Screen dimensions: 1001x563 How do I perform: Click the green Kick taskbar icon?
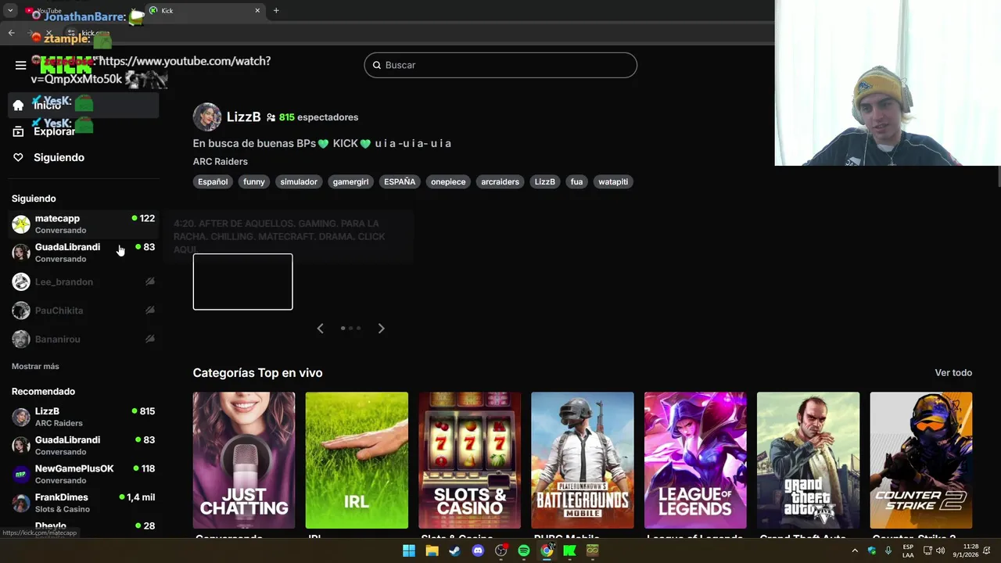[570, 550]
